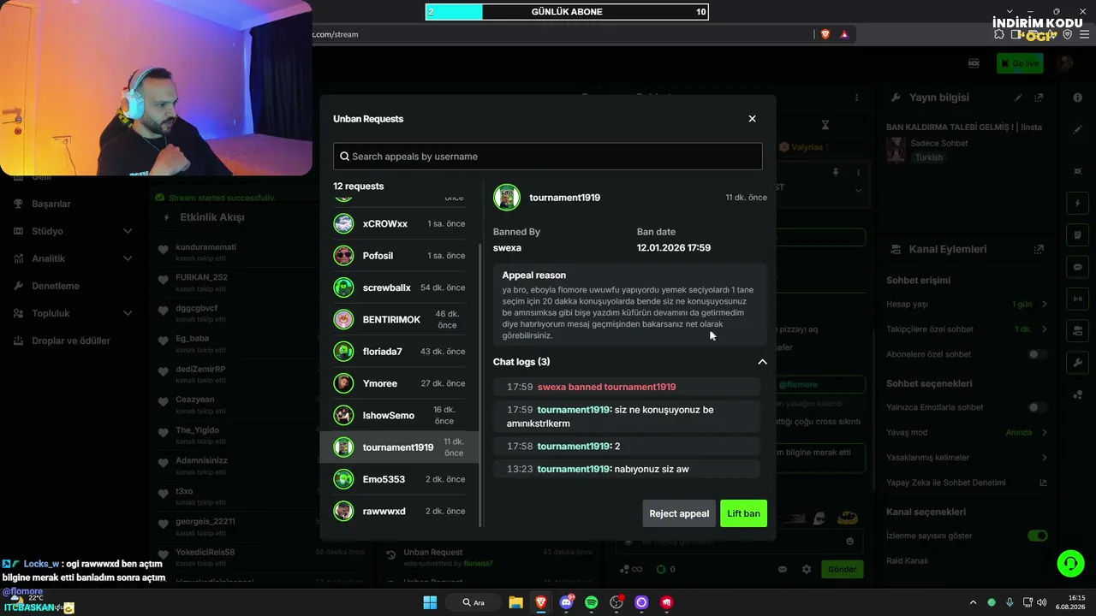Expand the Stüdyo sidebar menu
The image size is (1096, 616).
point(128,231)
